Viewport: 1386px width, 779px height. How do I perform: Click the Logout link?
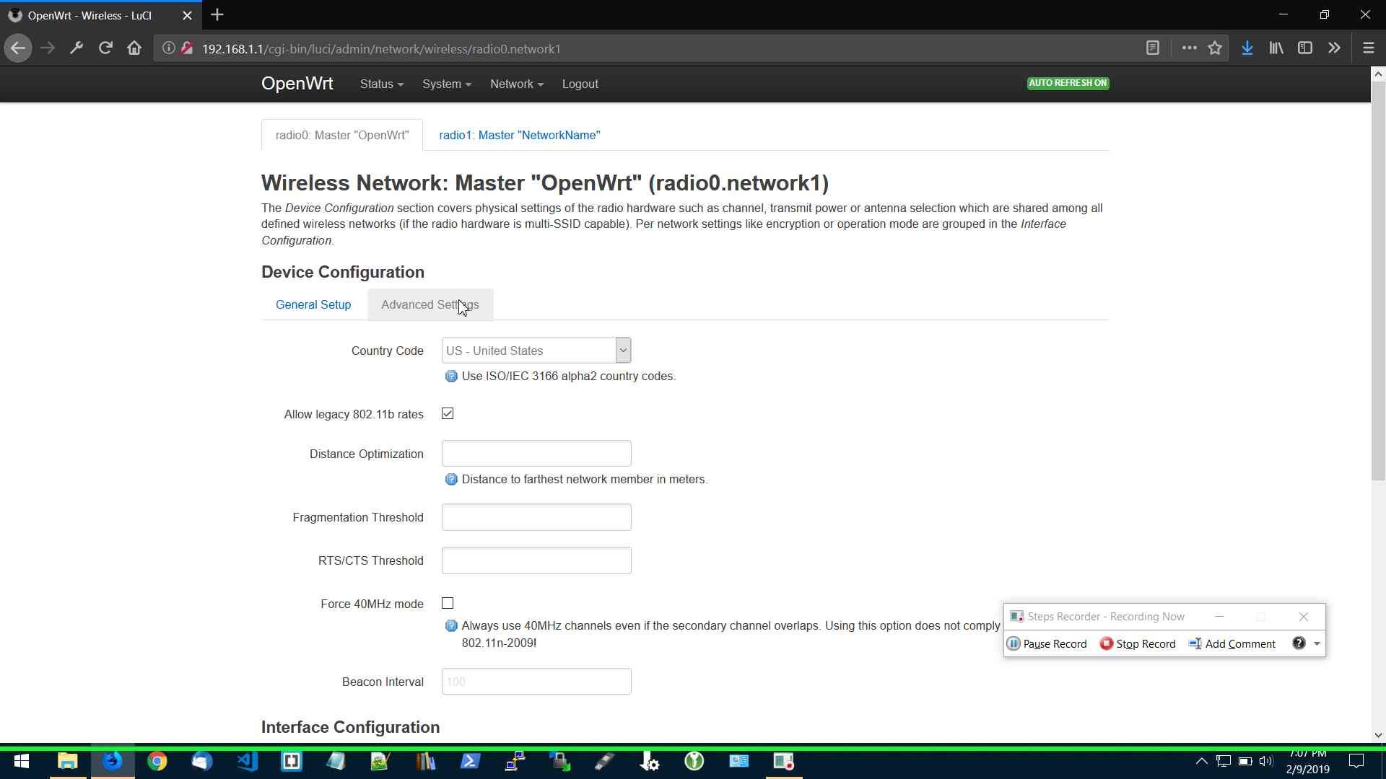coord(580,84)
